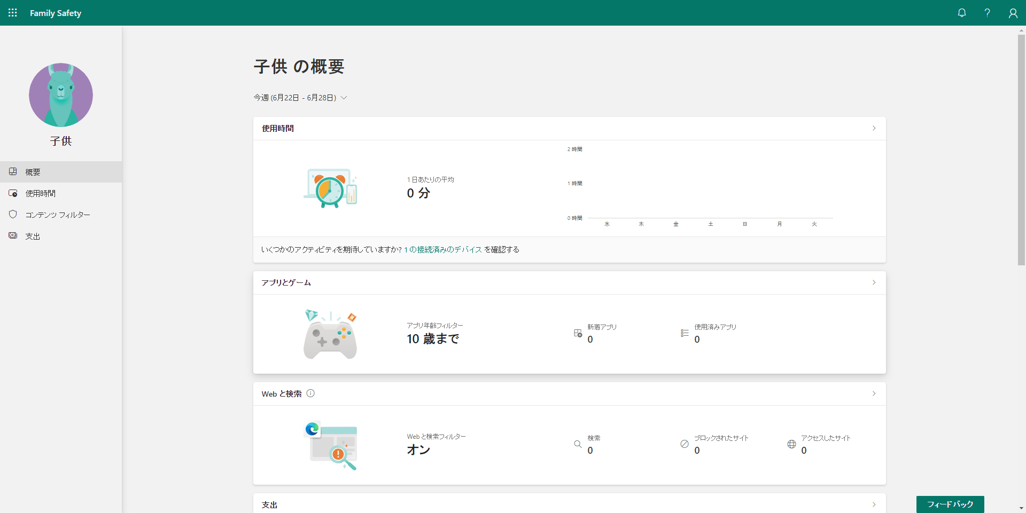This screenshot has width=1026, height=513.
Task: Click the 0 分 daily average value
Action: (x=418, y=193)
